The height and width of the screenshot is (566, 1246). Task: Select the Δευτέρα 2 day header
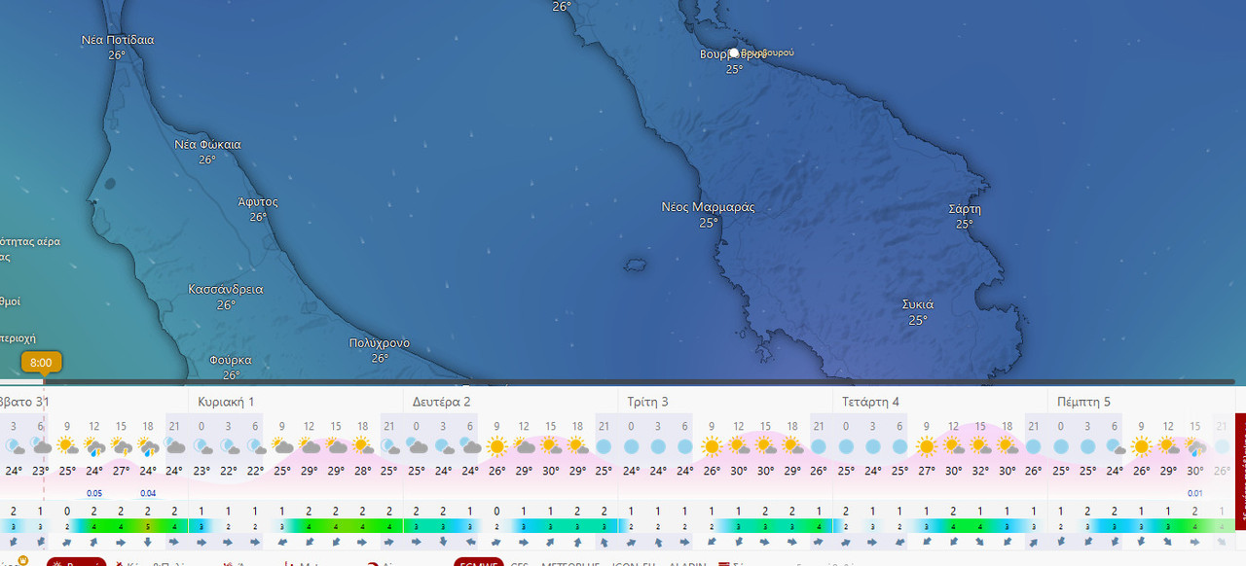[x=441, y=402]
